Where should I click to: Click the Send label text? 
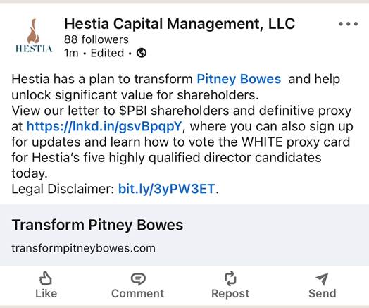coord(322,294)
